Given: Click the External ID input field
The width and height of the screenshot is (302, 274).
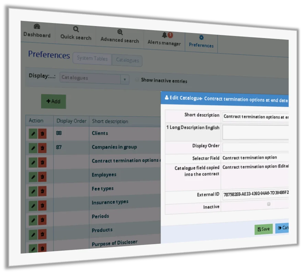Looking at the screenshot, I should coord(256,194).
